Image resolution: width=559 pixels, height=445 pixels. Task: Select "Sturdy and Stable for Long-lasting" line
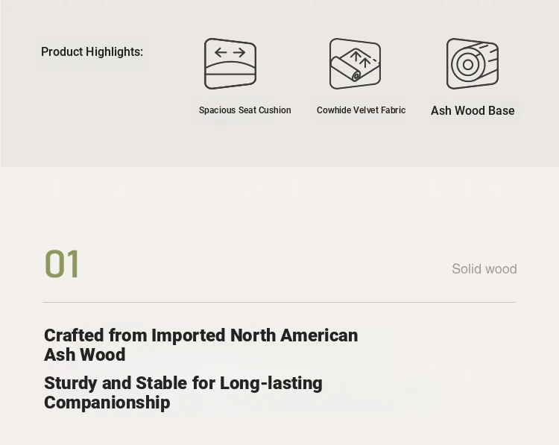click(x=183, y=383)
